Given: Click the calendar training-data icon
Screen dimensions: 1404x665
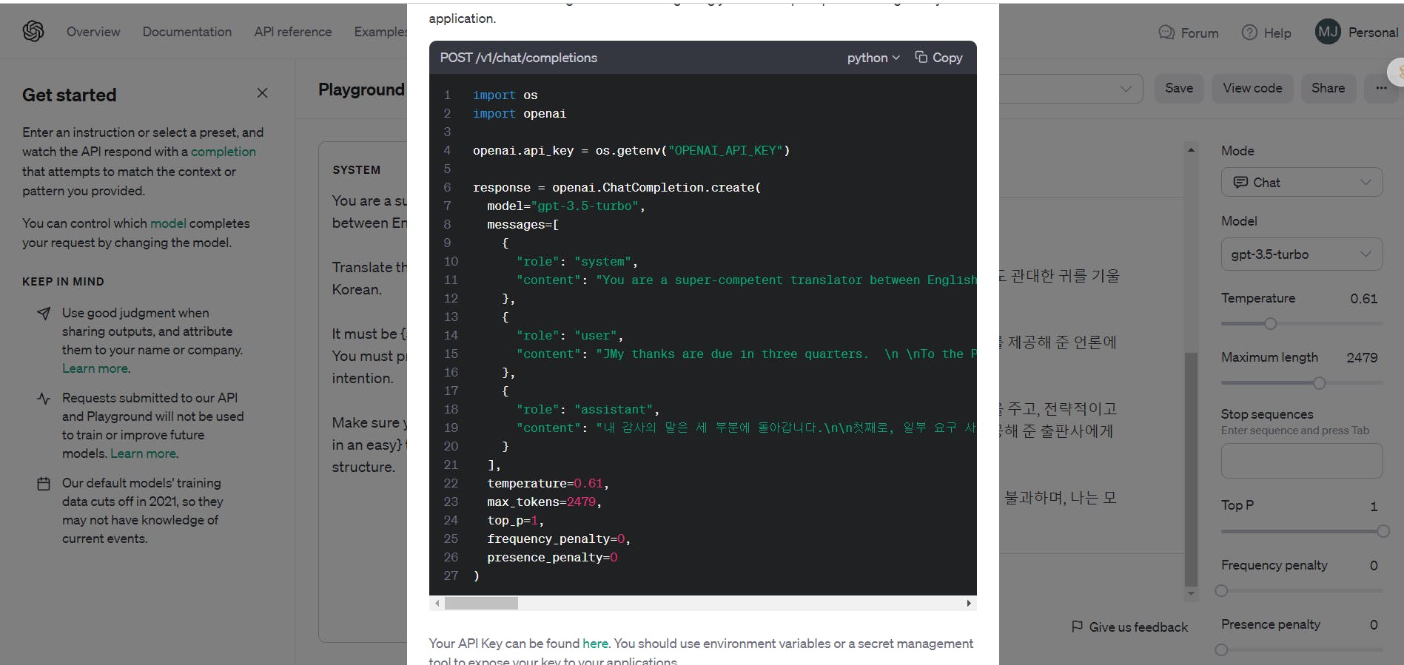Looking at the screenshot, I should [44, 484].
